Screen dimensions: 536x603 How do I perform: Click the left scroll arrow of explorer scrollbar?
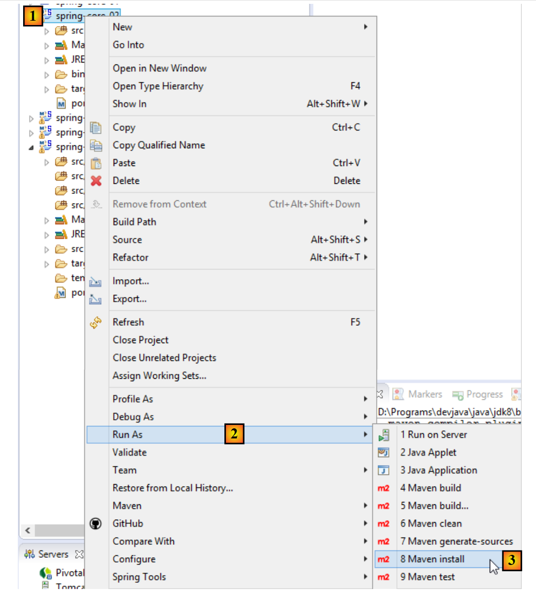click(28, 530)
